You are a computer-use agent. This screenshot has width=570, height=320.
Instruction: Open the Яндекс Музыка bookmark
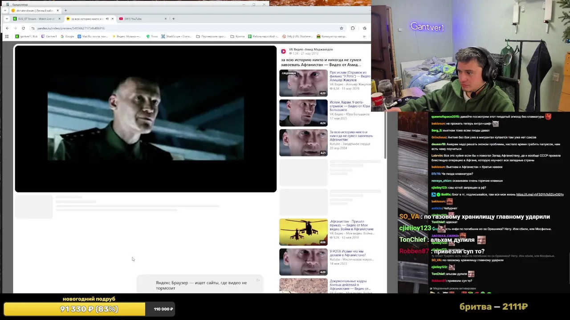coord(126,36)
